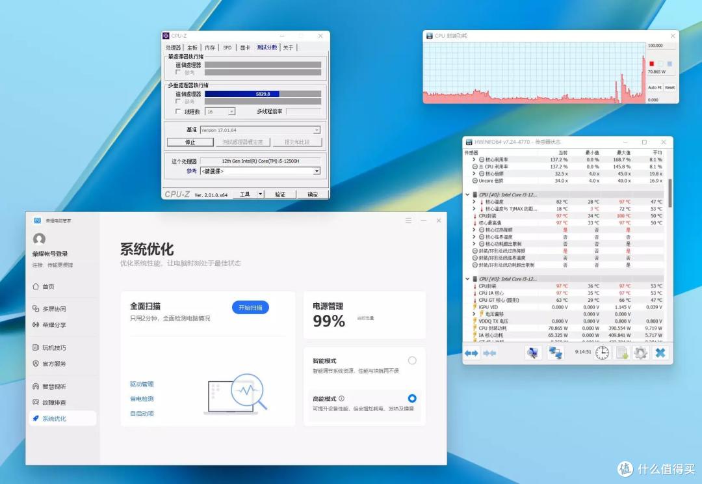Open the hamburger menu in Honor PC Manager

coord(408,221)
